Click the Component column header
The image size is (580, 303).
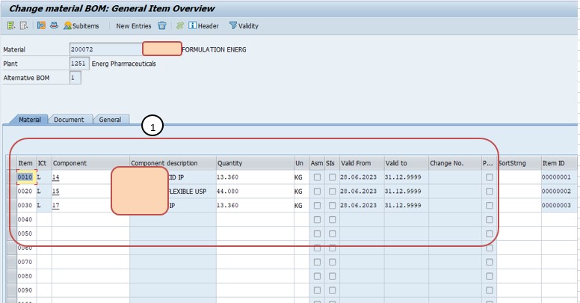[x=90, y=163]
